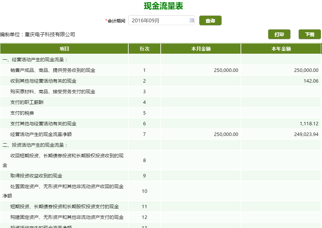The image size is (322, 228).
Task: Select 经营活动产生的现金流量净额 row label
Action: pos(41,134)
